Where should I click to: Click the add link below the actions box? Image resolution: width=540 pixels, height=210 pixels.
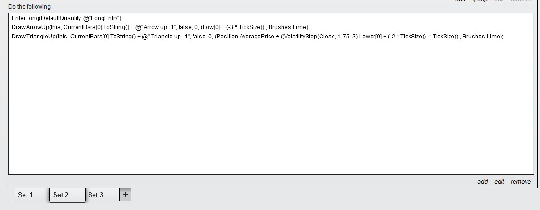(482, 182)
